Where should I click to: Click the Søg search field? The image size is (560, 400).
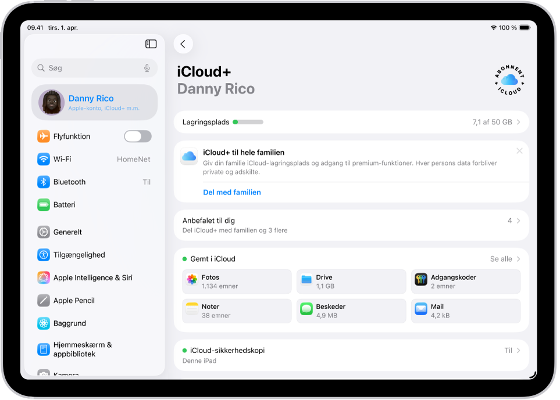pyautogui.click(x=87, y=68)
